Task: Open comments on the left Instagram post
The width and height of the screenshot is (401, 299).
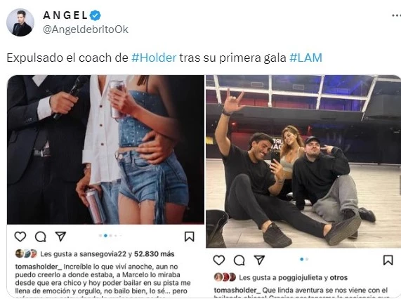Action: (41, 237)
